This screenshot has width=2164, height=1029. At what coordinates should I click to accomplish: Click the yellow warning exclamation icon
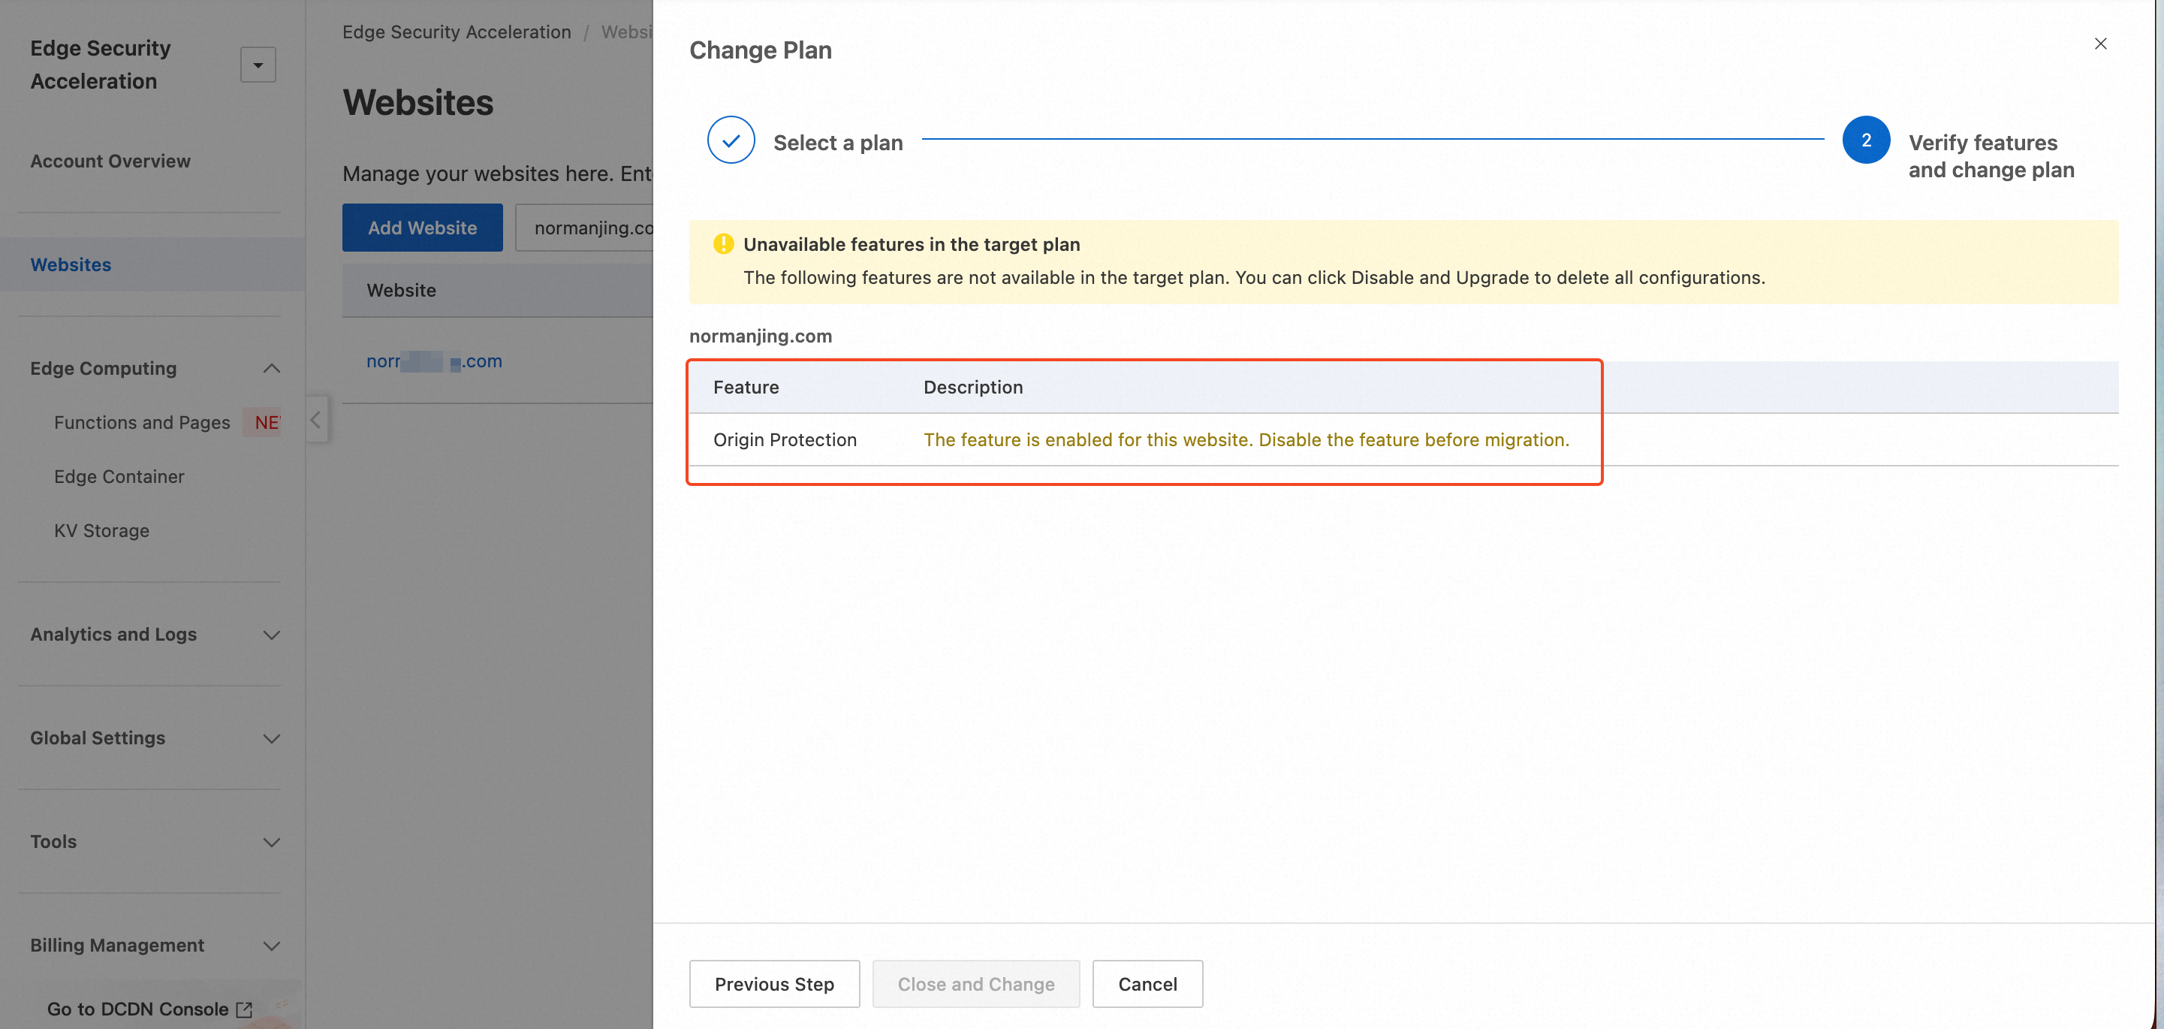[722, 244]
